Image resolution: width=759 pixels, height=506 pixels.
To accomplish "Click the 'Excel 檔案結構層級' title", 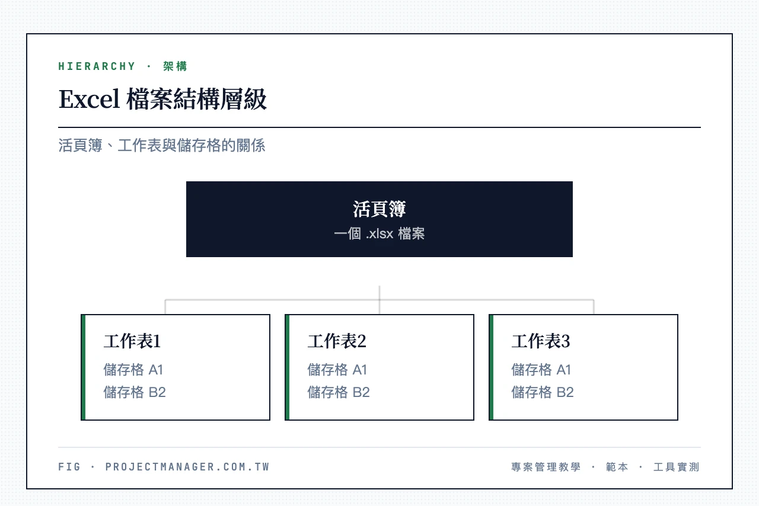I will 162,100.
